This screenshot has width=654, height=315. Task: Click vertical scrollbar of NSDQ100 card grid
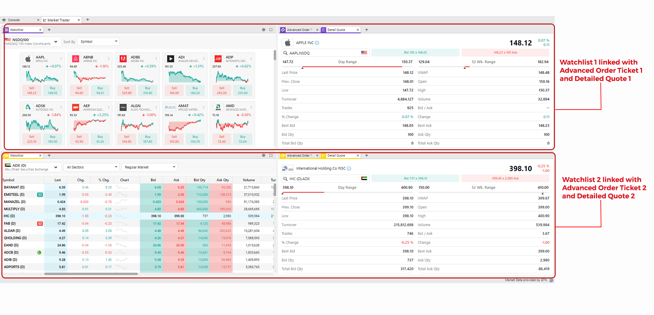coord(275,55)
